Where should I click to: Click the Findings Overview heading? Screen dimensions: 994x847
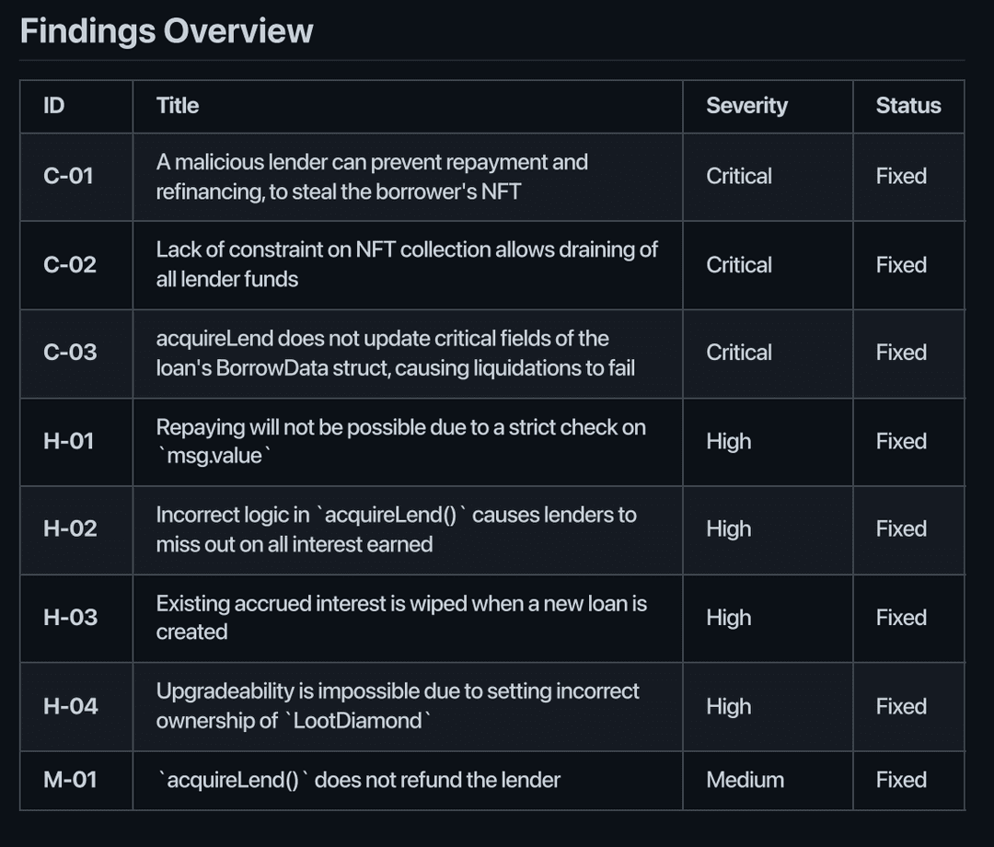pyautogui.click(x=167, y=31)
